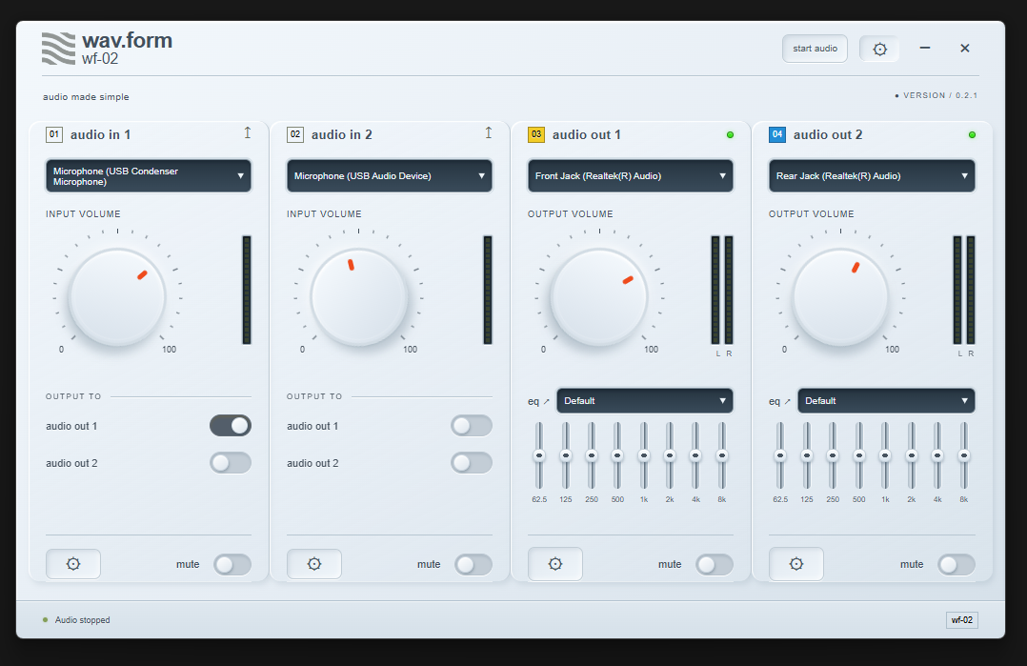Image resolution: width=1027 pixels, height=666 pixels.
Task: Click the VERSION / 0.2.1 label
Action: (x=940, y=95)
